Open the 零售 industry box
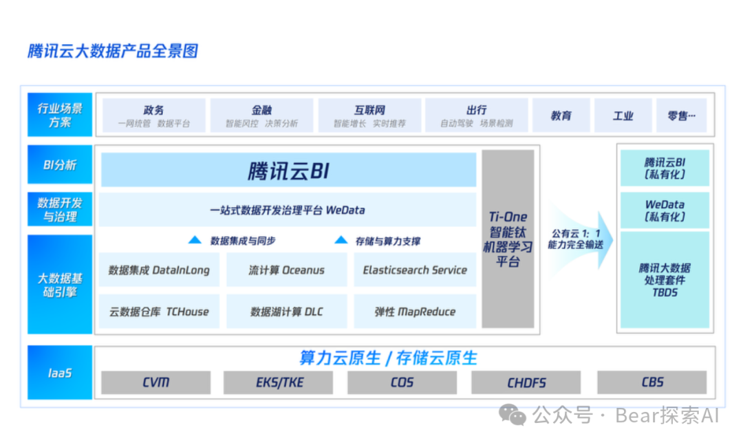The image size is (743, 445). [x=681, y=115]
